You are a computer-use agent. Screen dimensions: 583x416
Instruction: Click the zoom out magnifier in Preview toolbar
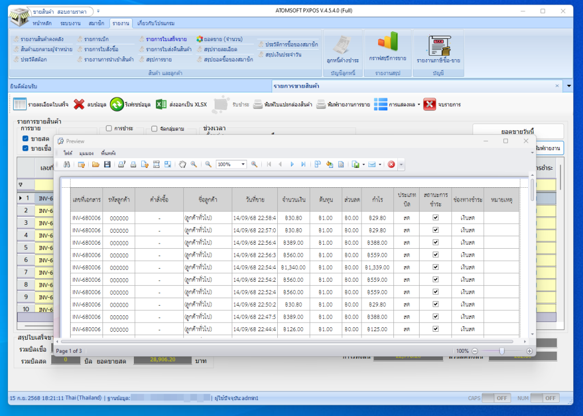pyautogui.click(x=208, y=164)
